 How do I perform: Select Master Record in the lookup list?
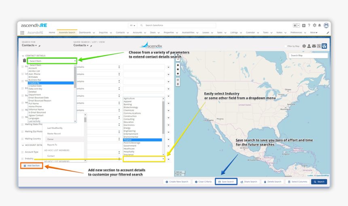54,134
